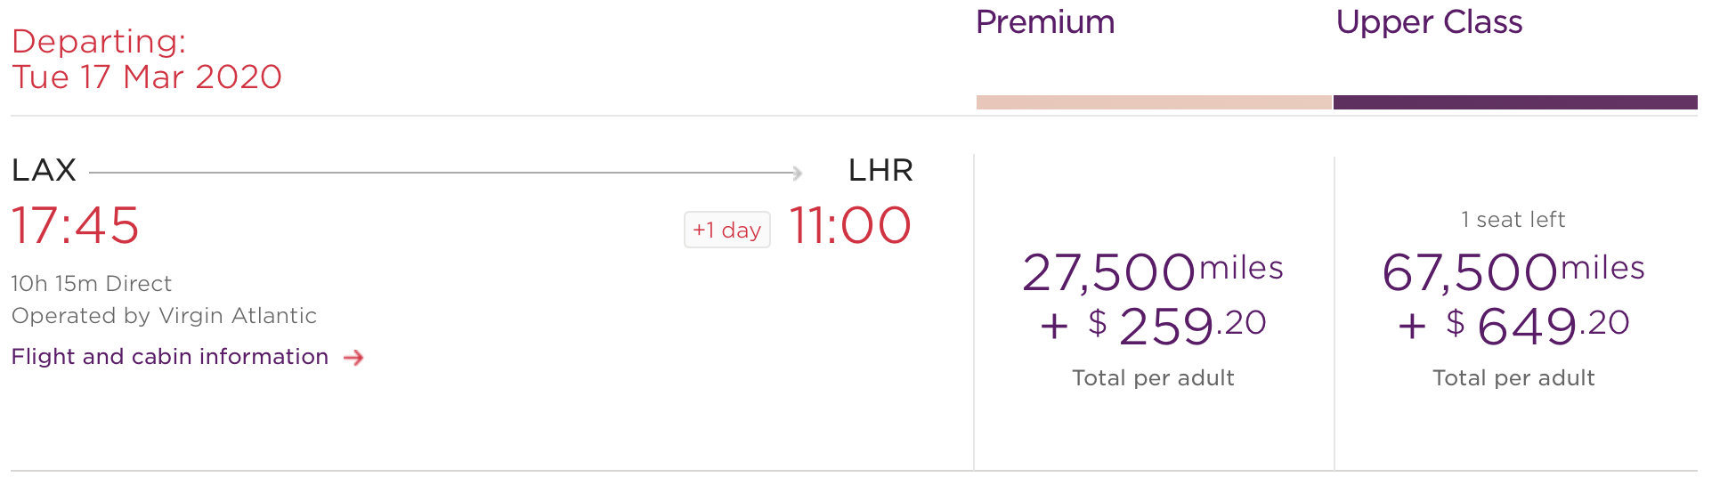1736x477 pixels.
Task: Click the Operated by Virgin Atlantic text
Action: (x=164, y=316)
